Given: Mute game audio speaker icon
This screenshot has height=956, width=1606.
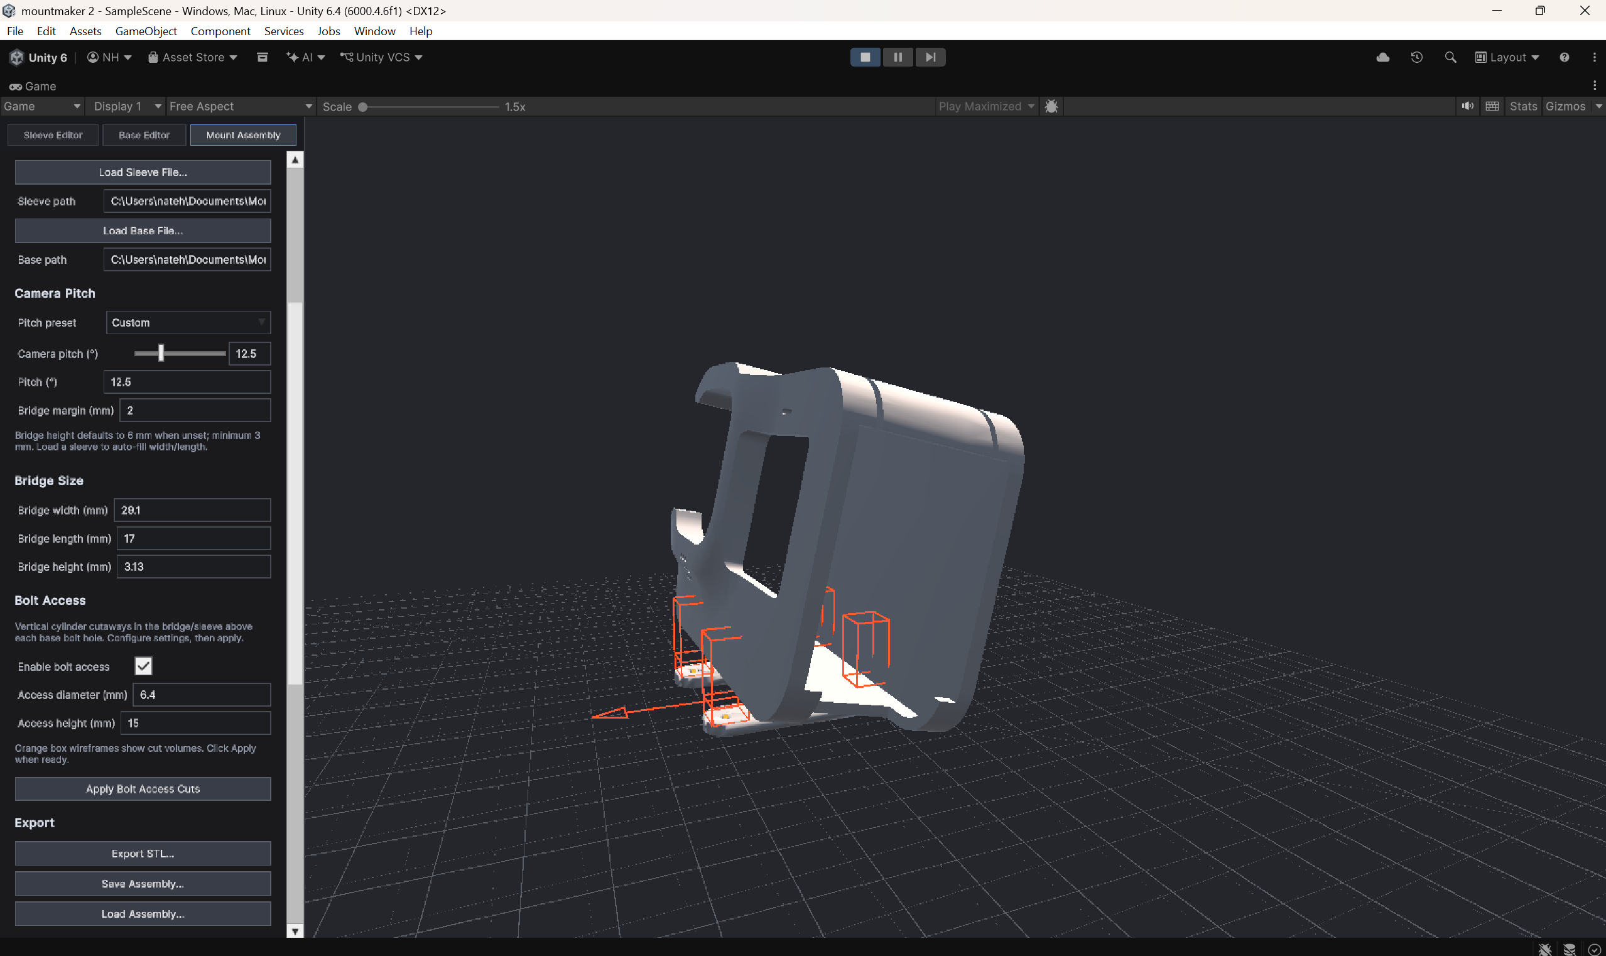Looking at the screenshot, I should pyautogui.click(x=1467, y=106).
